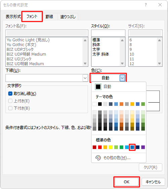The width and height of the screenshot is (168, 189).
Task: Focus the フォント名 input field
Action: click(x=47, y=33)
